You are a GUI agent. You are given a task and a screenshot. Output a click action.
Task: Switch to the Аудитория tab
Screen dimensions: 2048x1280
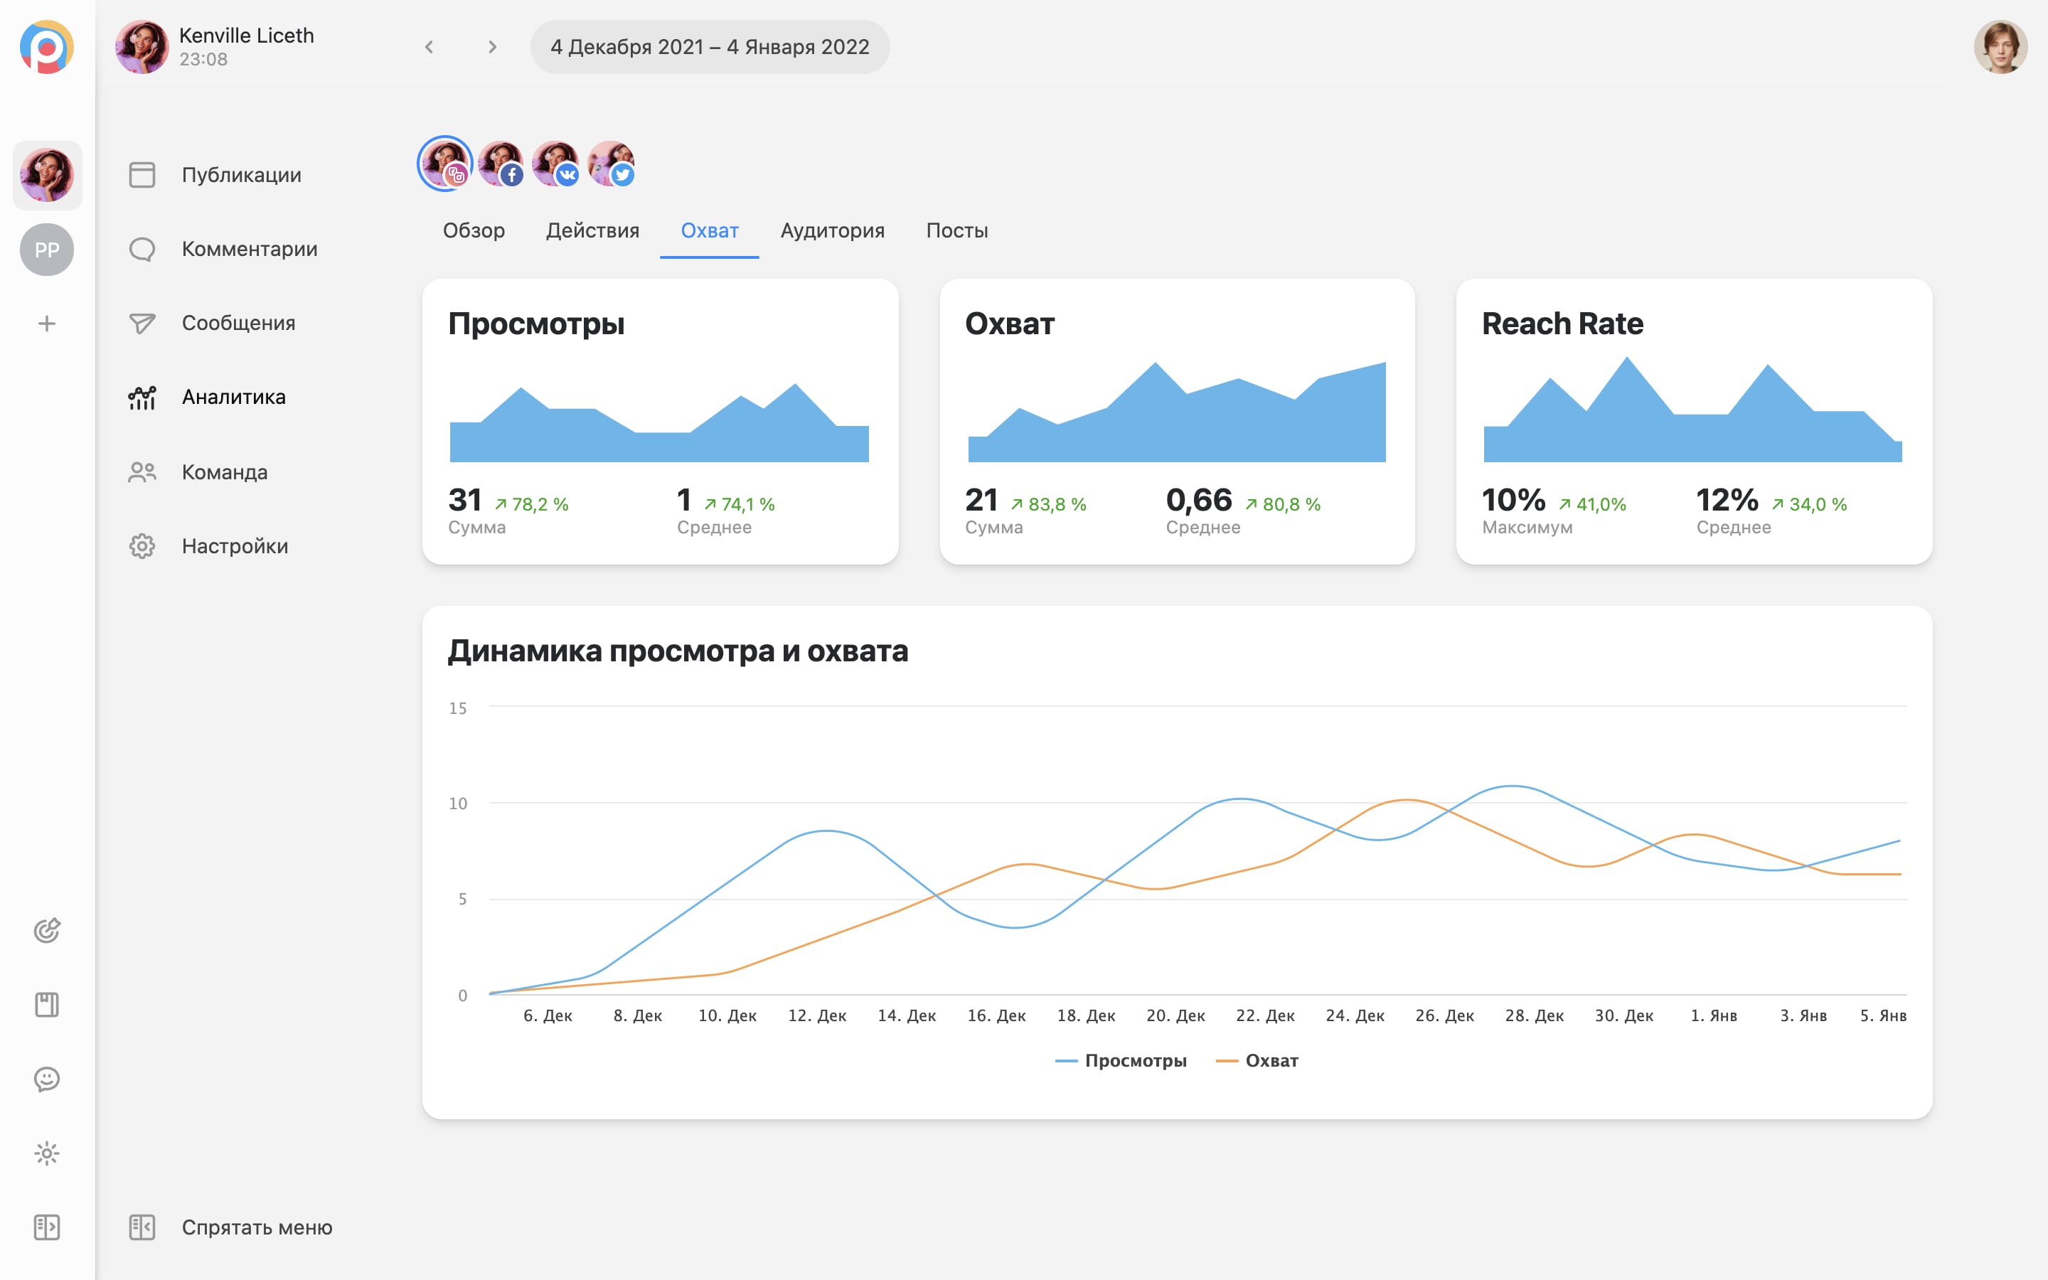pos(832,230)
